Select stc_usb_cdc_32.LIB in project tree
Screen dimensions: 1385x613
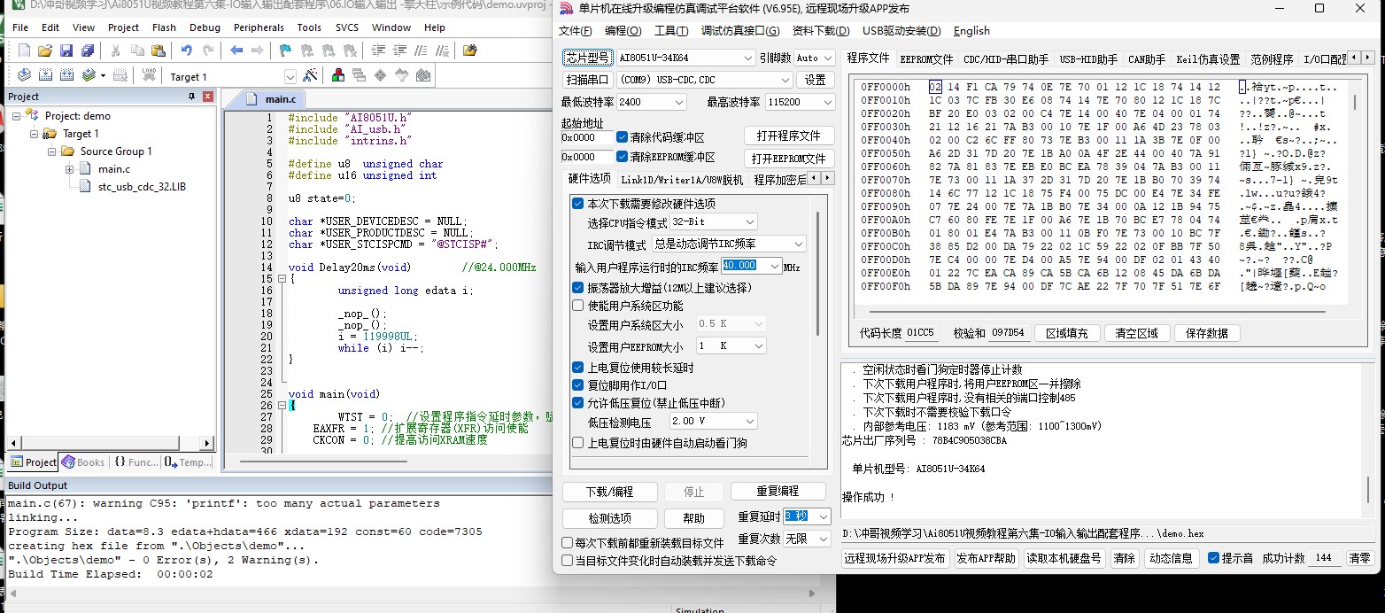142,187
